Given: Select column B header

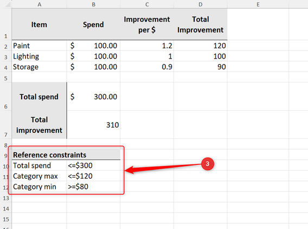Looking at the screenshot, I should (x=93, y=4).
